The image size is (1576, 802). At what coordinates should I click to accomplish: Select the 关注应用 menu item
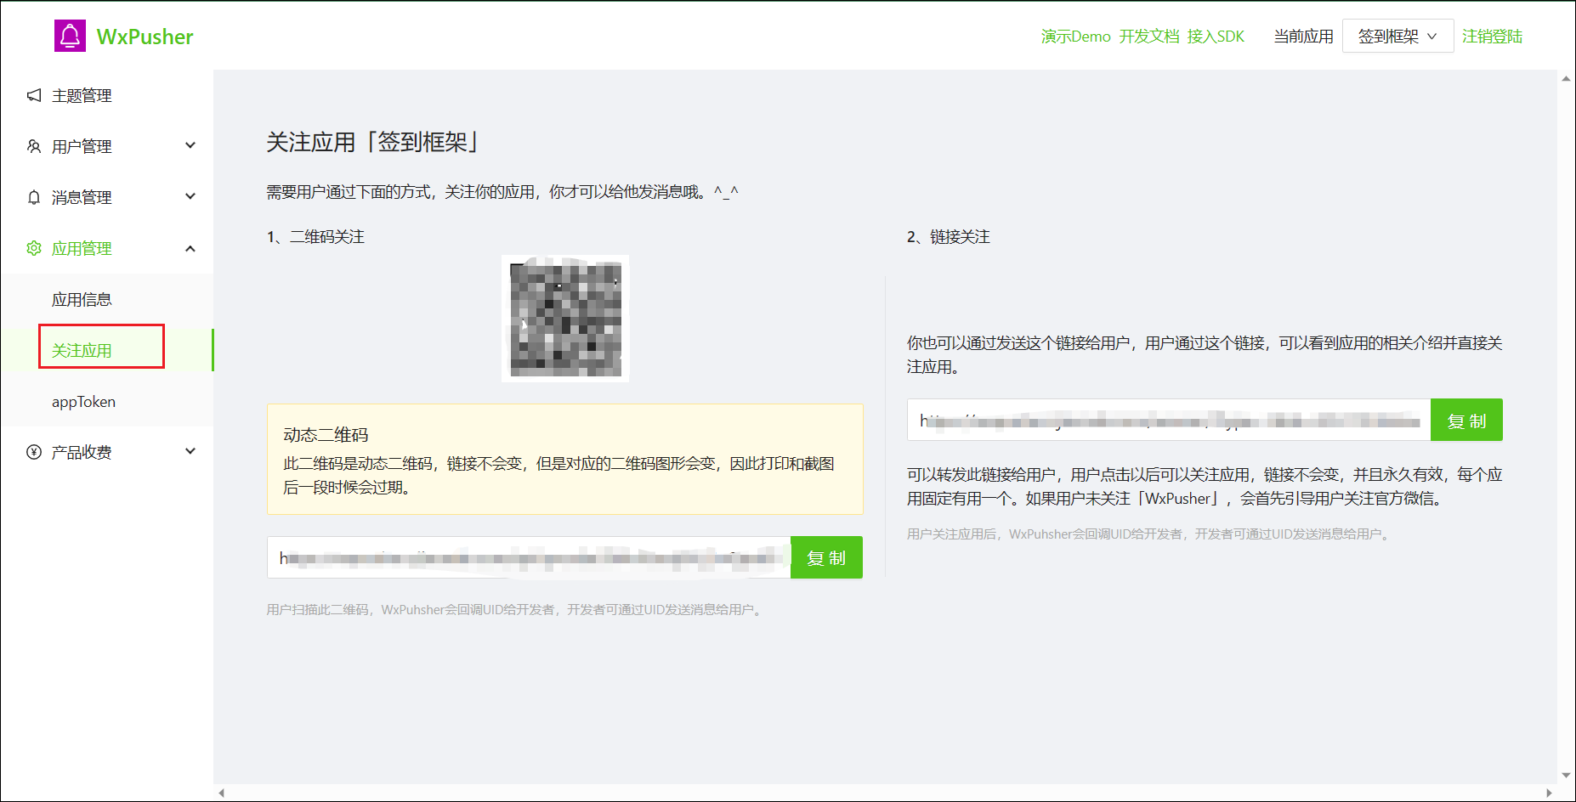click(82, 350)
